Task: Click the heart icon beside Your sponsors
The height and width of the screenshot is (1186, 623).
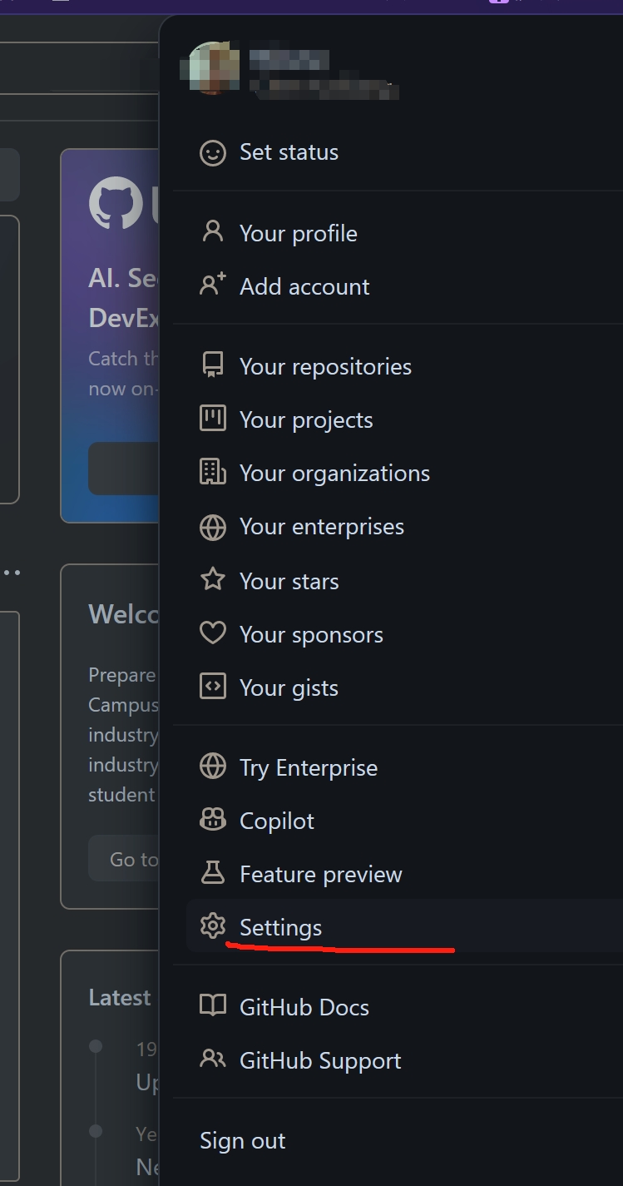Action: pos(213,633)
